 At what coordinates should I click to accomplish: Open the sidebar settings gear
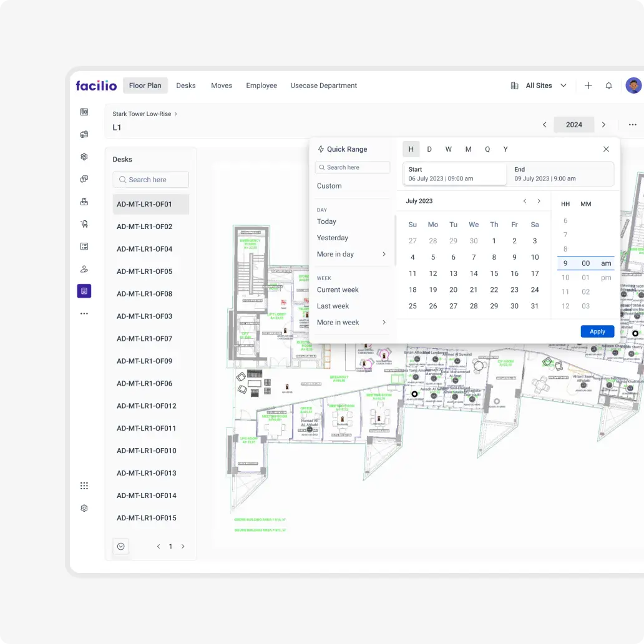[x=84, y=508]
